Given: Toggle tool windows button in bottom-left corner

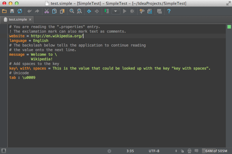Looking at the screenshot, I should (x=3, y=151).
